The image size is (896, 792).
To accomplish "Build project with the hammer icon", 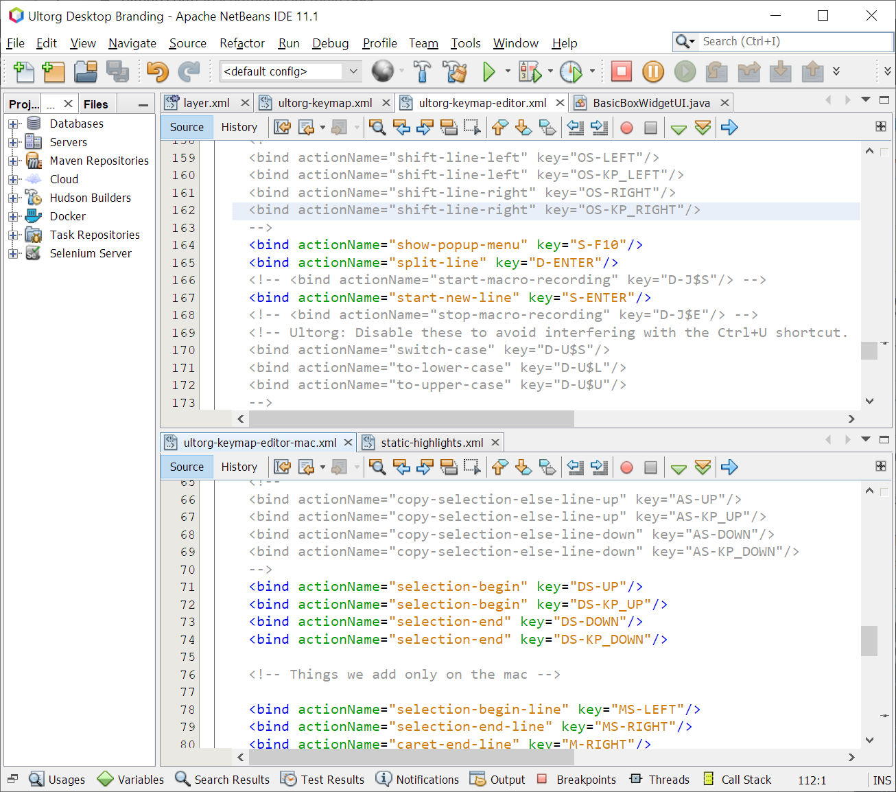I will (422, 71).
